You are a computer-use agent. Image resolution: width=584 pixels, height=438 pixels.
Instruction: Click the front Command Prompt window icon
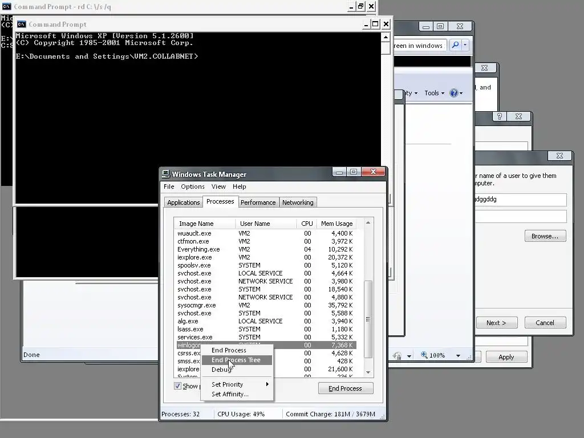pyautogui.click(x=21, y=24)
